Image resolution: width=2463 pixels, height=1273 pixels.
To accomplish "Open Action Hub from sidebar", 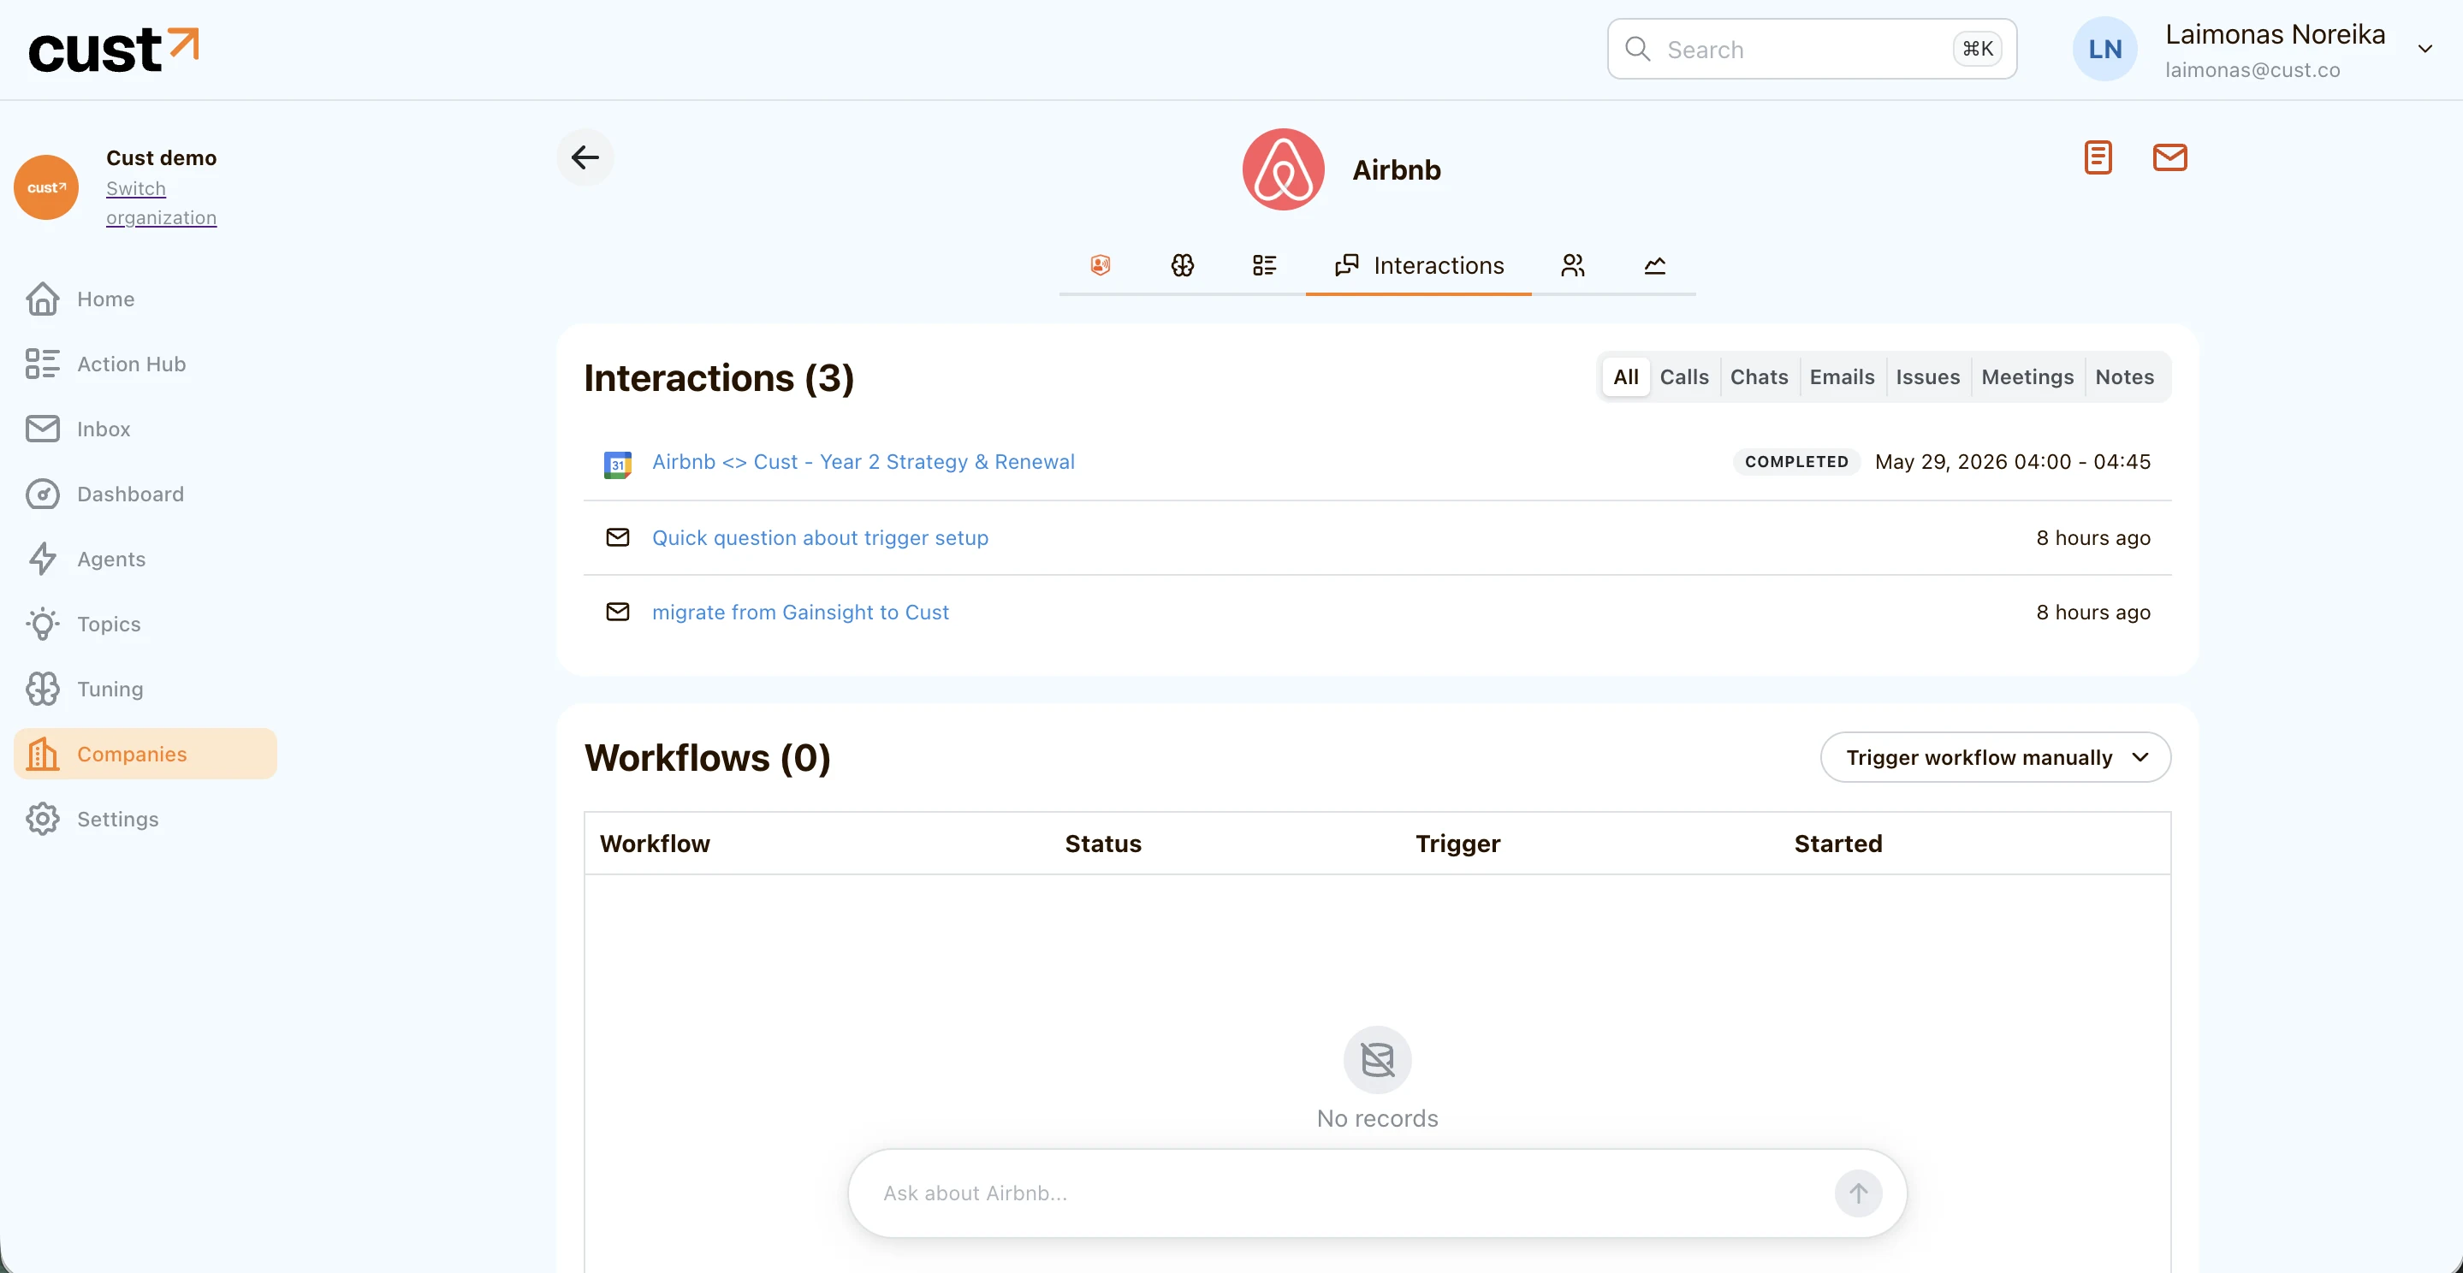I will tap(145, 364).
